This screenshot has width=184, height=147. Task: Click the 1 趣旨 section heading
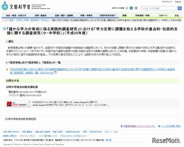92,41
